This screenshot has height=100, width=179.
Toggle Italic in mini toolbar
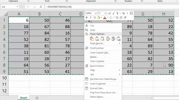[x=91, y=17]
